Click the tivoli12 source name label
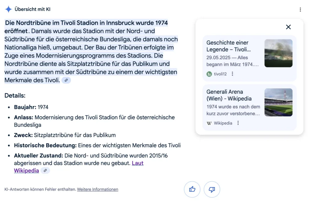The height and width of the screenshot is (201, 313). point(220,74)
